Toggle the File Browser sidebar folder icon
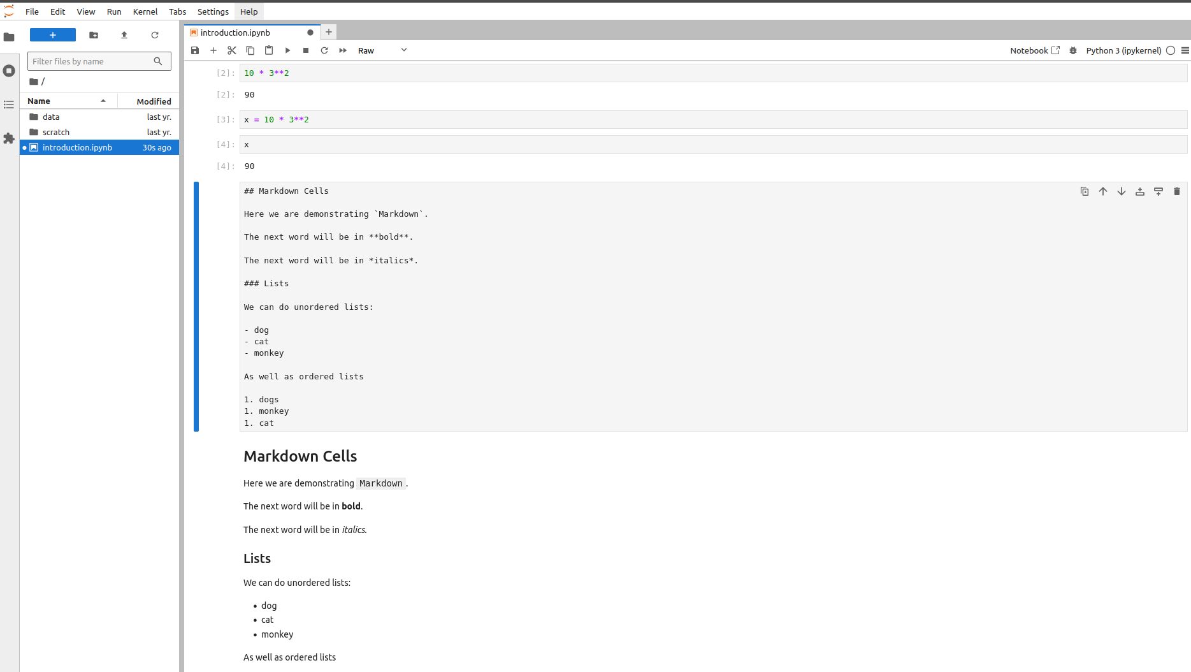The width and height of the screenshot is (1191, 672). click(9, 37)
